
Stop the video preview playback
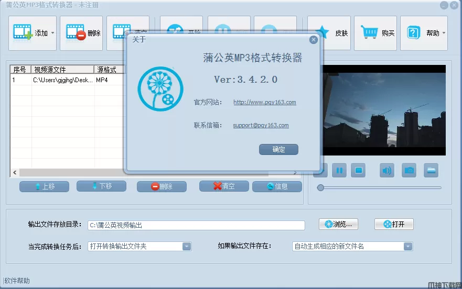click(x=359, y=170)
